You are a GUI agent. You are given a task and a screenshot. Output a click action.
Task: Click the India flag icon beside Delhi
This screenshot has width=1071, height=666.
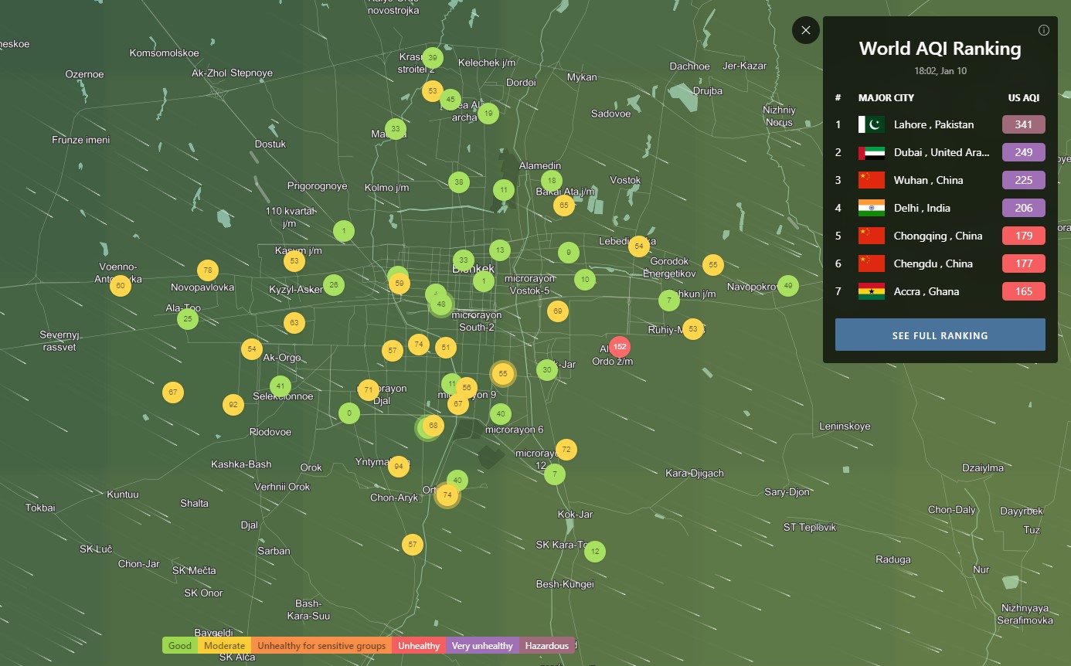871,208
